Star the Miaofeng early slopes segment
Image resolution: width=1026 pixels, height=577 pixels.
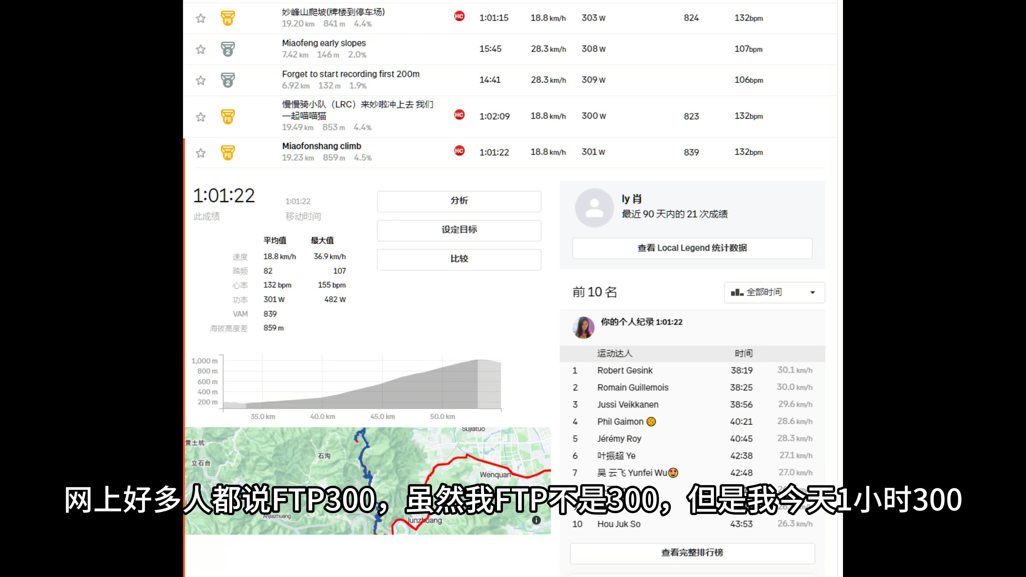tap(201, 49)
